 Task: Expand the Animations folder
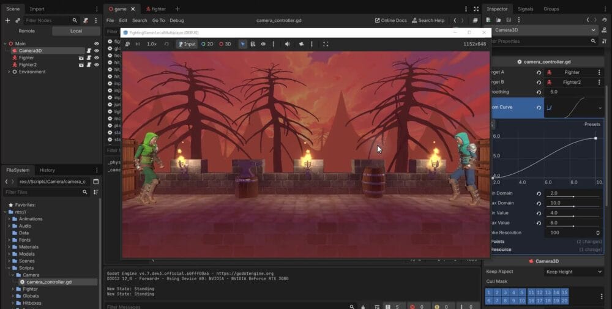pos(9,219)
